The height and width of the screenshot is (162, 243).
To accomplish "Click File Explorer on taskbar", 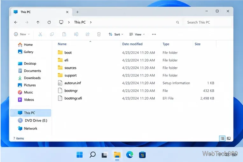I will tap(117, 155).
